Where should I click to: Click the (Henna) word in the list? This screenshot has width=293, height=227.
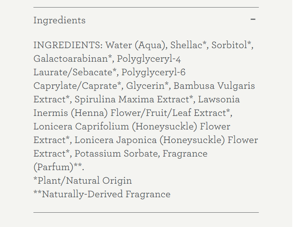pyautogui.click(x=89, y=113)
